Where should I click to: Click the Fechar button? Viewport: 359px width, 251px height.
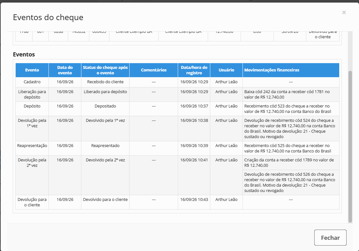[330, 238]
